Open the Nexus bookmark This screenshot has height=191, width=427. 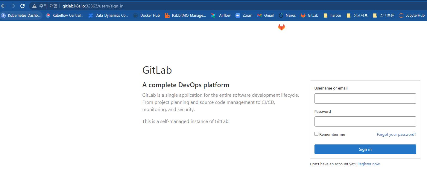(287, 16)
